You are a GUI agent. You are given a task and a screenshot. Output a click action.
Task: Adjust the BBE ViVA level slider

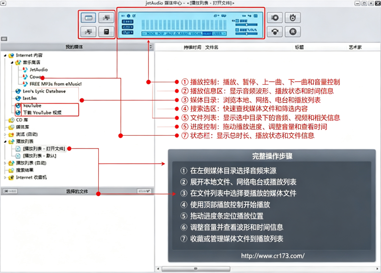246,33
